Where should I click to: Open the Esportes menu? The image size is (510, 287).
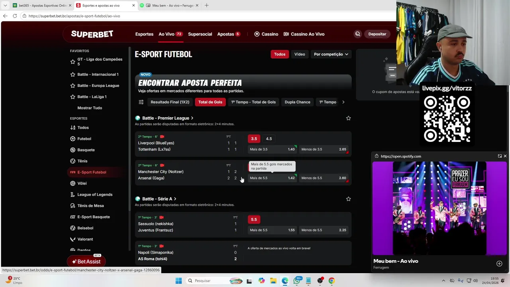click(144, 34)
